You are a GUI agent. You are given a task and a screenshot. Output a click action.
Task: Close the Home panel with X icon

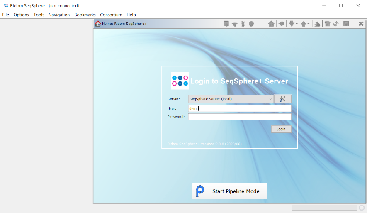361,24
